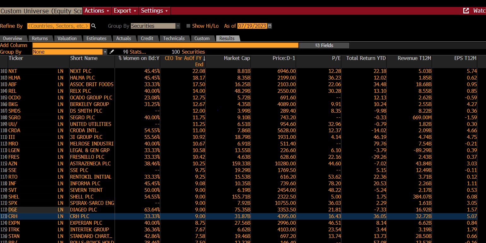486x243 pixels.
Task: Select the Technicals tab
Action: pos(174,39)
